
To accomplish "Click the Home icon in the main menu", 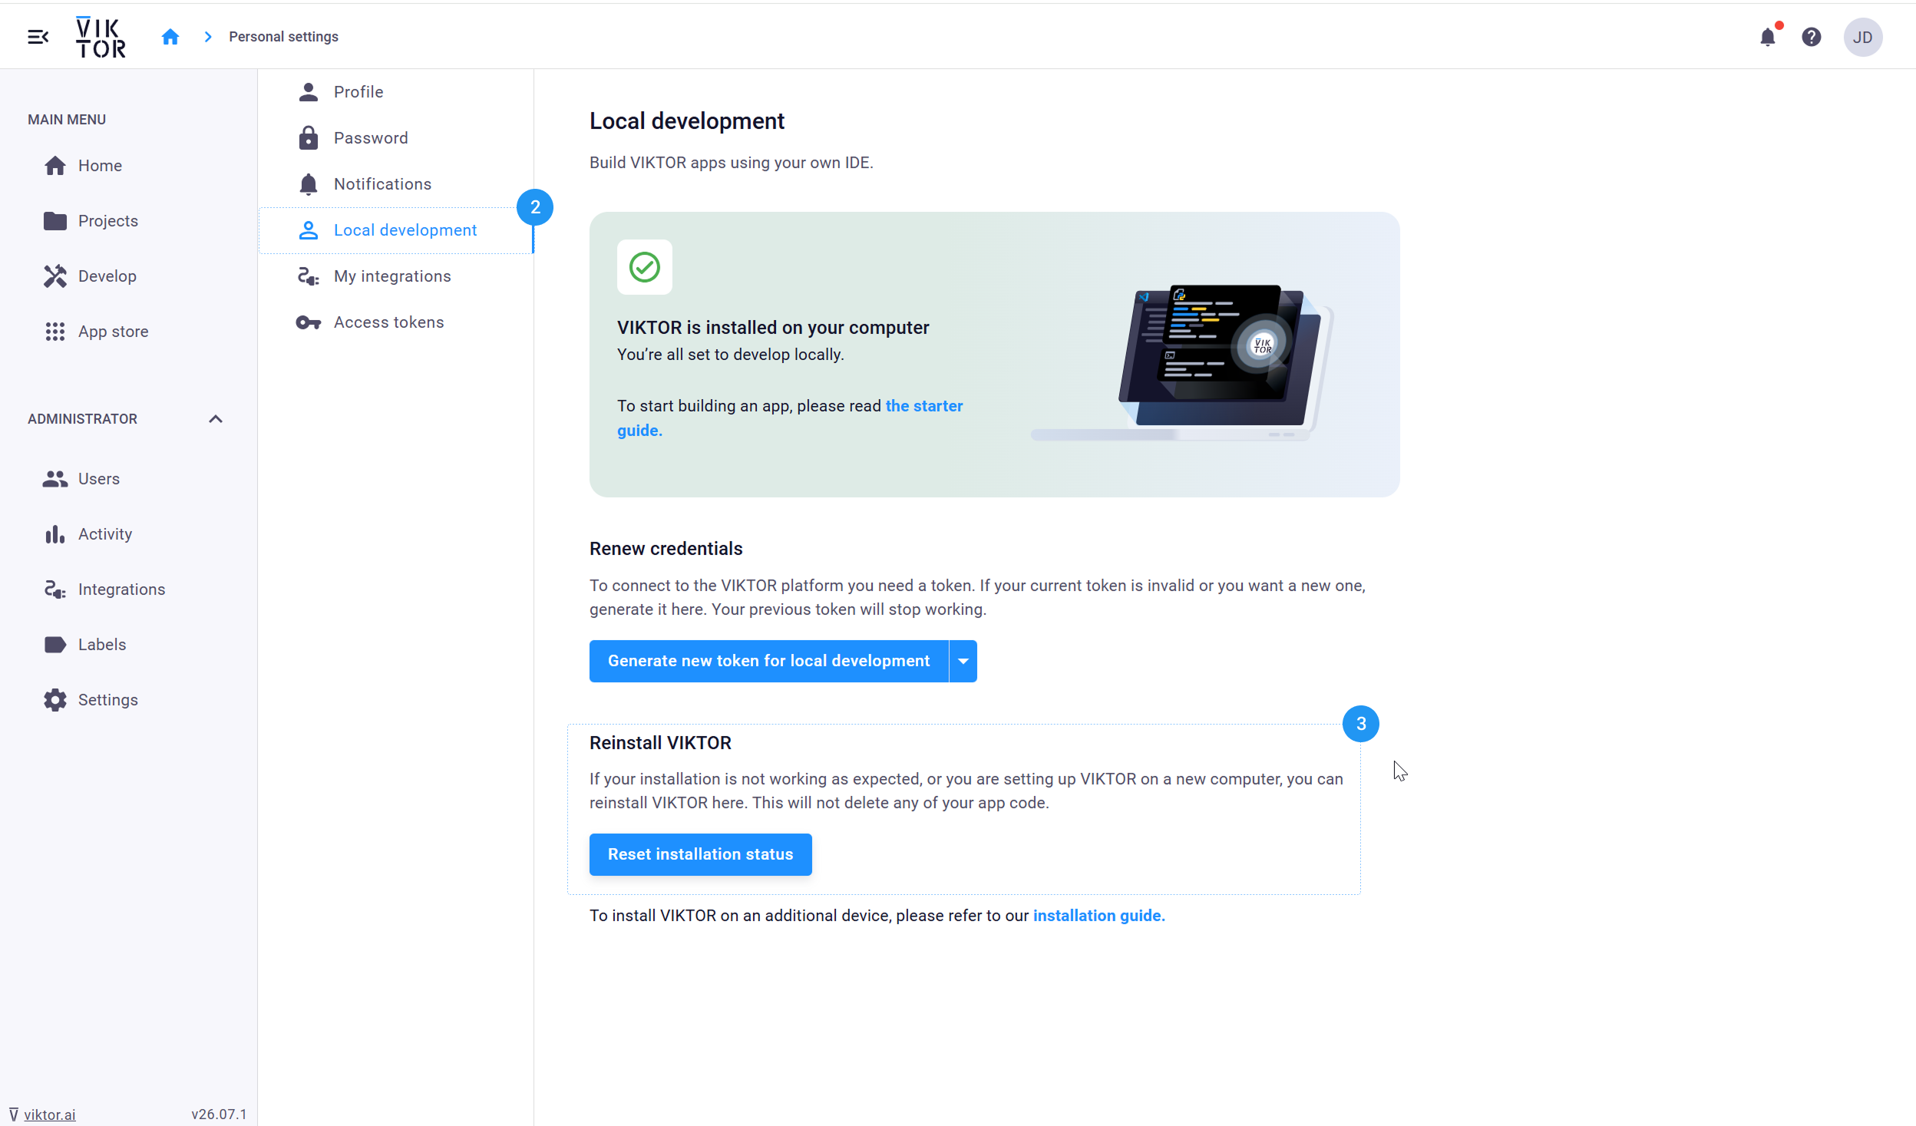I will point(55,166).
